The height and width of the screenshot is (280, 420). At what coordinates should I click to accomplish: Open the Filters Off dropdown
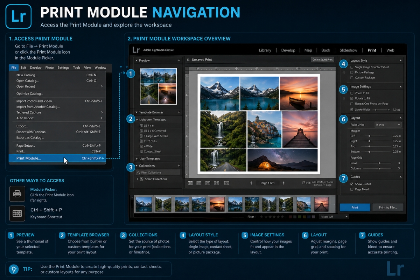pyautogui.click(x=334, y=217)
